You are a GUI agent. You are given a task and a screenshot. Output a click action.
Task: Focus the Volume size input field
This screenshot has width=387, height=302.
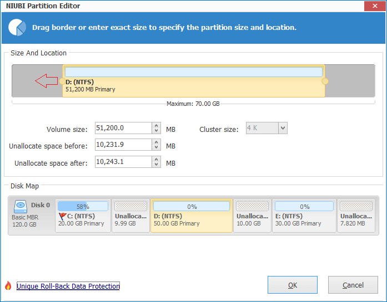[x=123, y=128]
